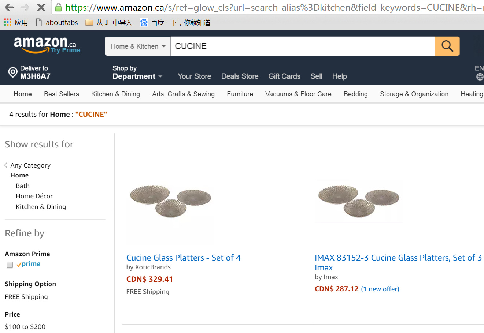
Task: Expand the Shop by Department menu
Action: pos(137,72)
